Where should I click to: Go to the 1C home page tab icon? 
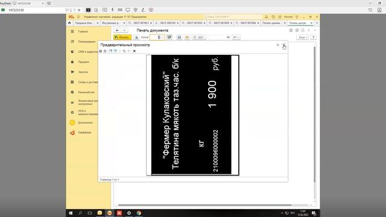click(x=69, y=23)
